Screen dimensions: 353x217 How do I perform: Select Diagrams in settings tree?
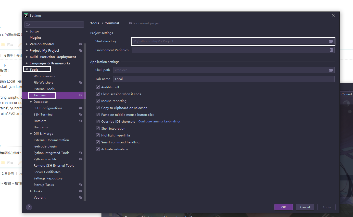(x=41, y=127)
